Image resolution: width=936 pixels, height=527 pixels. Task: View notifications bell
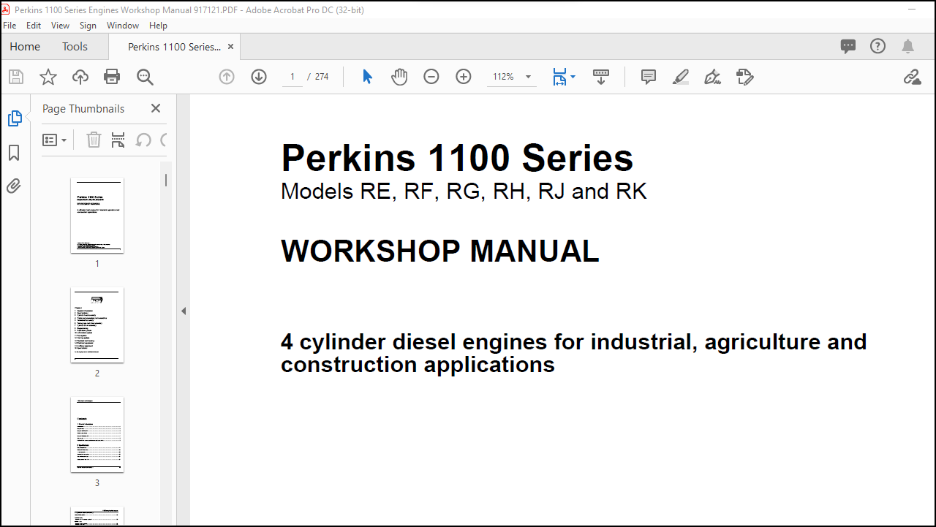click(x=907, y=46)
